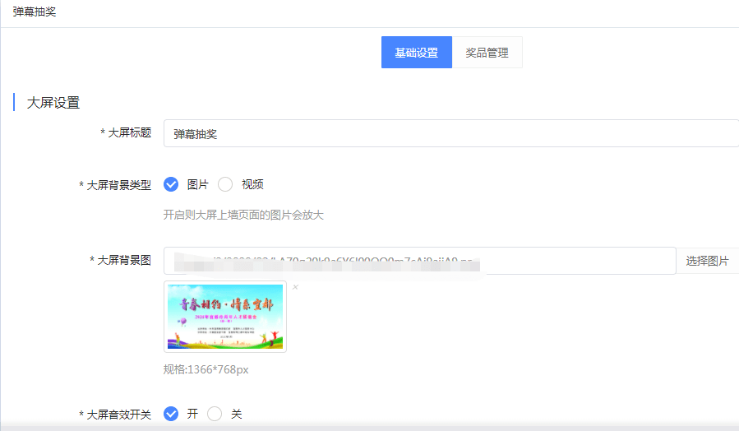Click the 大屏背景图 path input field
This screenshot has height=431, width=739.
419,261
